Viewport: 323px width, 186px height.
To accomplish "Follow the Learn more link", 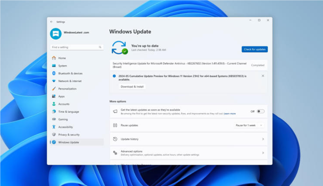I will pyautogui.click(x=230, y=114).
